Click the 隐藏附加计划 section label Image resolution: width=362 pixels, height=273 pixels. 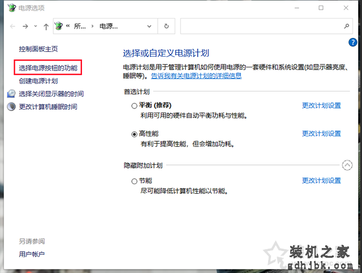pyautogui.click(x=143, y=166)
